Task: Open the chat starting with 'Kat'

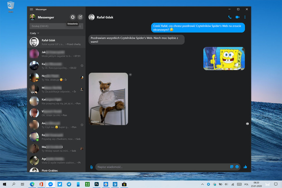Action: pos(56,101)
